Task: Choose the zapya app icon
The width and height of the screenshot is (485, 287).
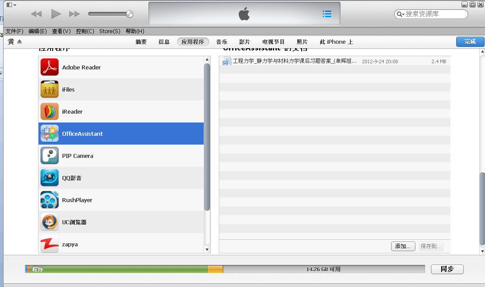Action: 50,244
